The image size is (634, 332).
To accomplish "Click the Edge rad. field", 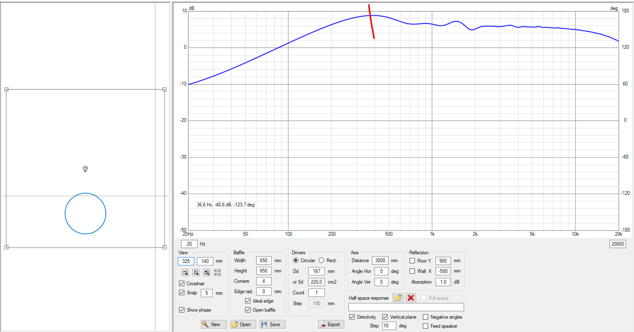I will (x=264, y=292).
